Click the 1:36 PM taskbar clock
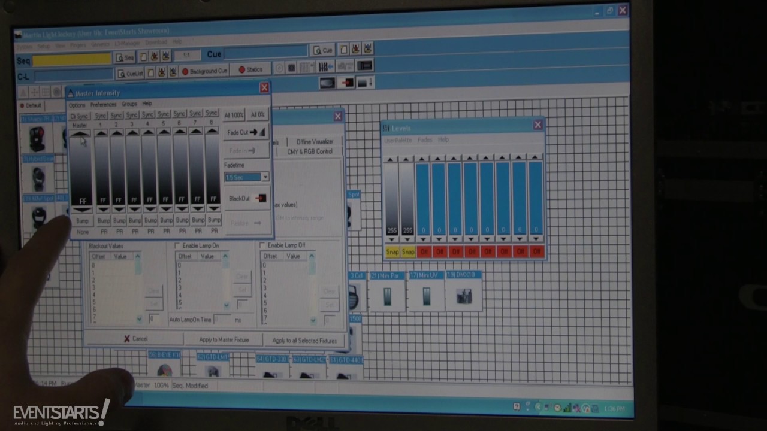The width and height of the screenshot is (767, 431). coord(614,409)
